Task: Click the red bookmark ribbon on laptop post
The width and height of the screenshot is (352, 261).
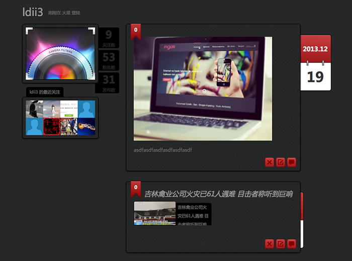Action: 135,31
